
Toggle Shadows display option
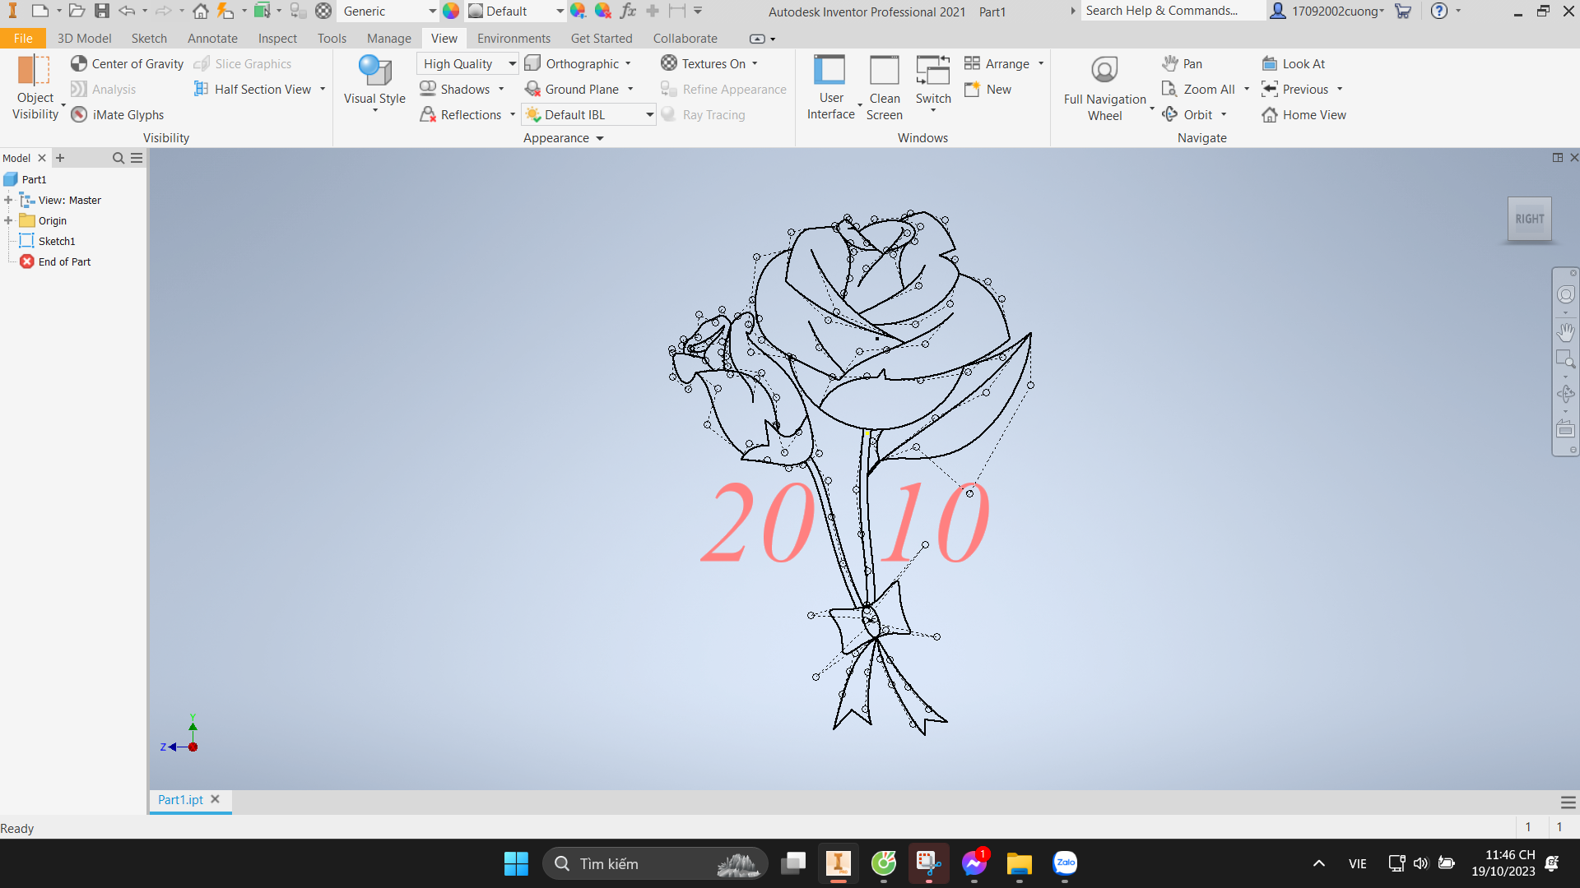click(x=428, y=90)
